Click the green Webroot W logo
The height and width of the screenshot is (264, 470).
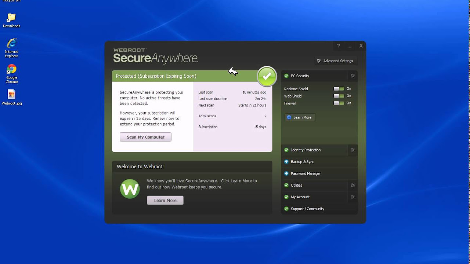[130, 189]
